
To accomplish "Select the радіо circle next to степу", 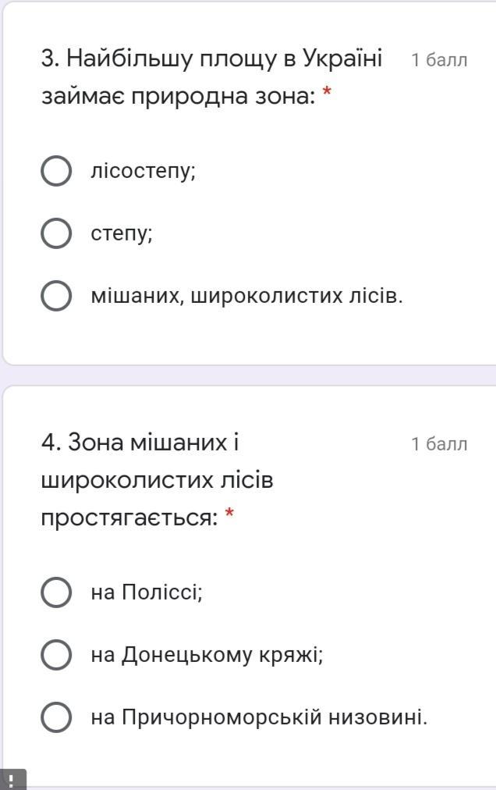I will tap(56, 233).
